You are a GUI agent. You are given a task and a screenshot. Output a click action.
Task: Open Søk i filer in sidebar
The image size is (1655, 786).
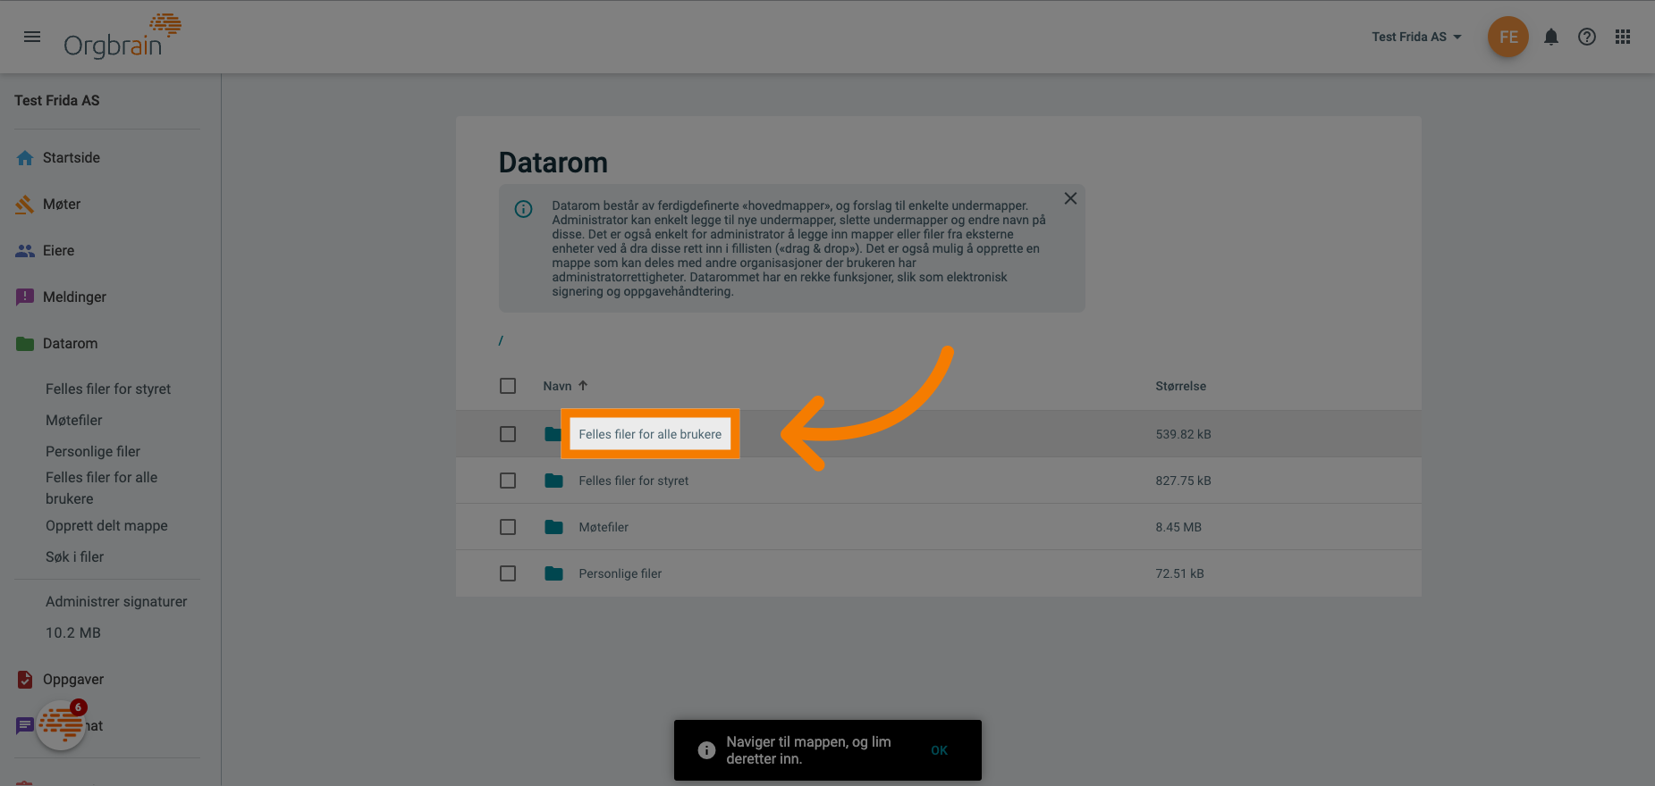point(74,556)
